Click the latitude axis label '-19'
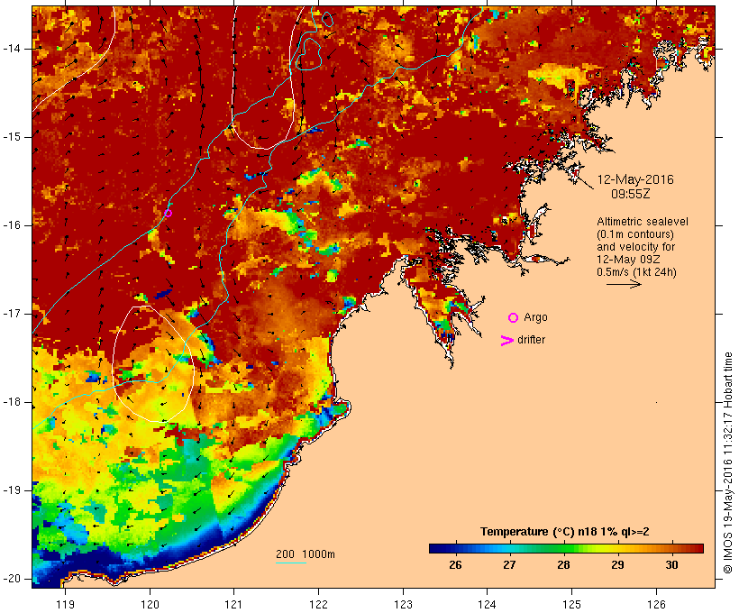Screen dimensions: 739x613 (x=12, y=490)
